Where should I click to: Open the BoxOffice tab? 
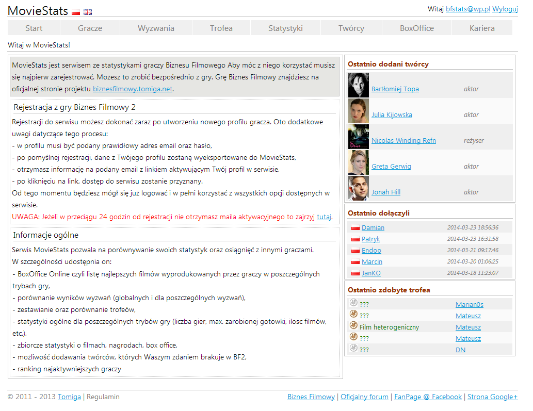click(x=417, y=28)
